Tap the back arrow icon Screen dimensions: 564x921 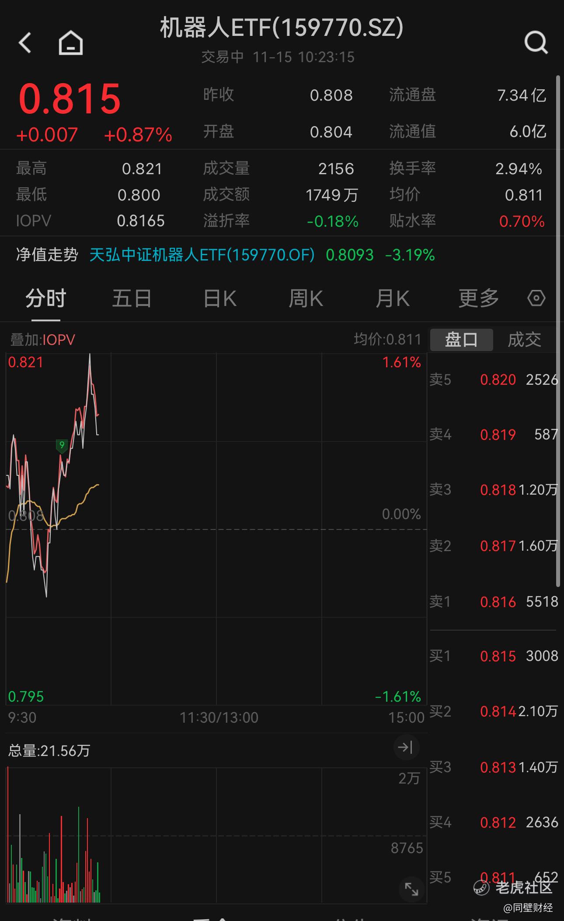25,43
